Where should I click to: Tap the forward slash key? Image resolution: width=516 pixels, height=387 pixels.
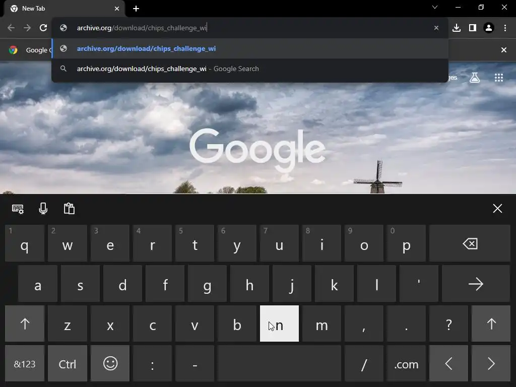364,364
